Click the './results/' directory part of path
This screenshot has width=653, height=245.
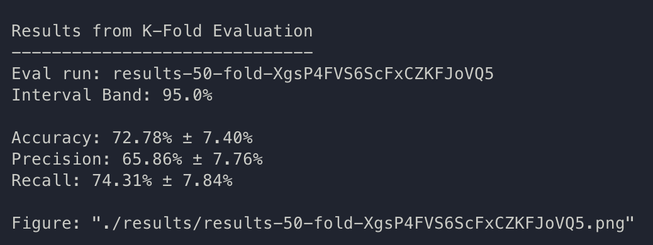153,224
